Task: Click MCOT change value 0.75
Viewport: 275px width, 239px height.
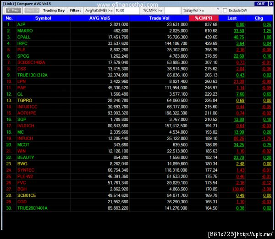Action: (x=267, y=145)
